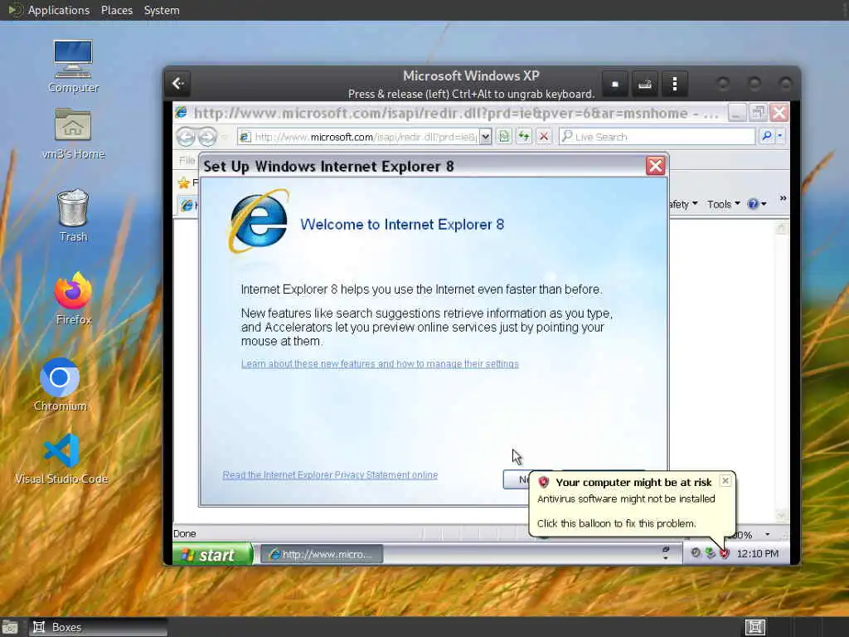Open the three-dot menu in the Boxes header
Viewport: 849px width, 637px height.
pyautogui.click(x=675, y=84)
